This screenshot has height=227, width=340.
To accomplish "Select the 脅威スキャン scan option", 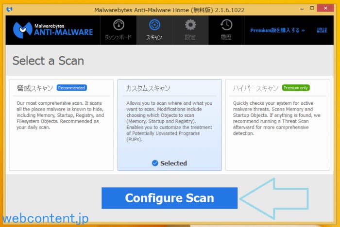I will pos(61,125).
